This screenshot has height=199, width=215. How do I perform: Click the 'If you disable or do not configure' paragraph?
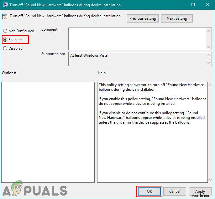tap(152, 118)
